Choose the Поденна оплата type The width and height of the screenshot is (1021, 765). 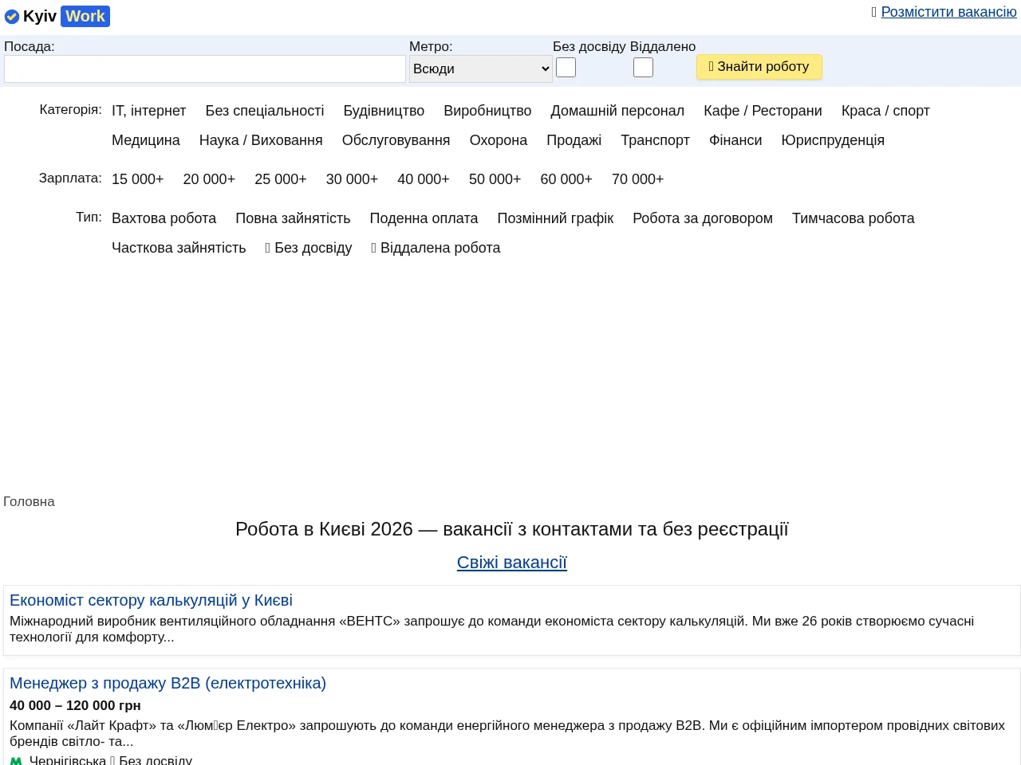(424, 218)
